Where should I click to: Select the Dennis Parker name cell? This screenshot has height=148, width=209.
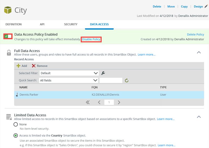pyautogui.click(x=29, y=95)
